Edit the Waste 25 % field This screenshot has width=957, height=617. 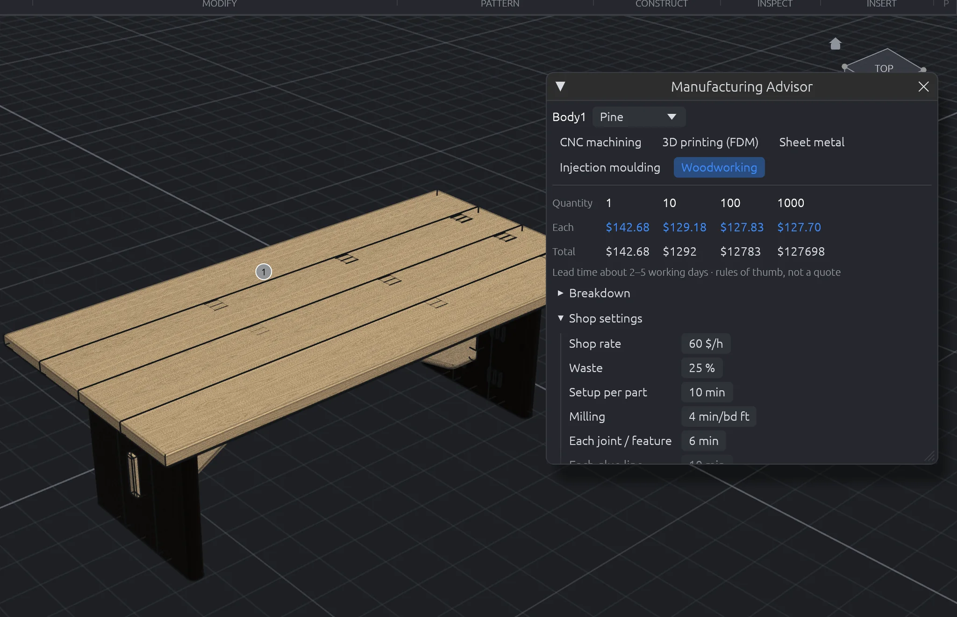pos(702,368)
